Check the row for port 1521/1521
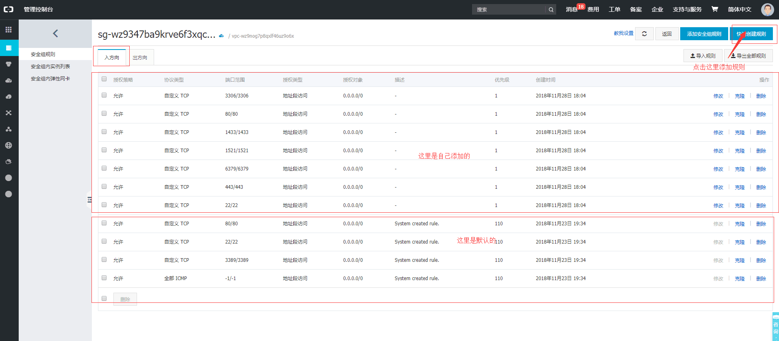Image resolution: width=779 pixels, height=341 pixels. coord(104,150)
